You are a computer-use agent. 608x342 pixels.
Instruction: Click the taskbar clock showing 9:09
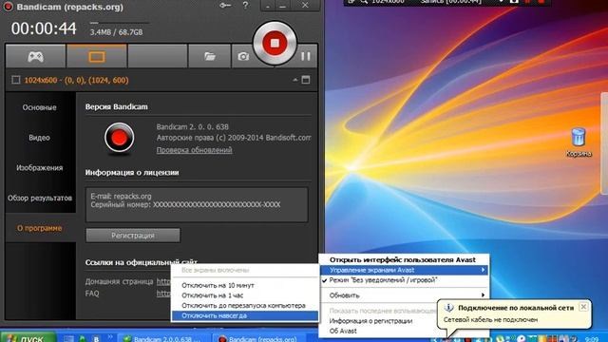point(591,339)
